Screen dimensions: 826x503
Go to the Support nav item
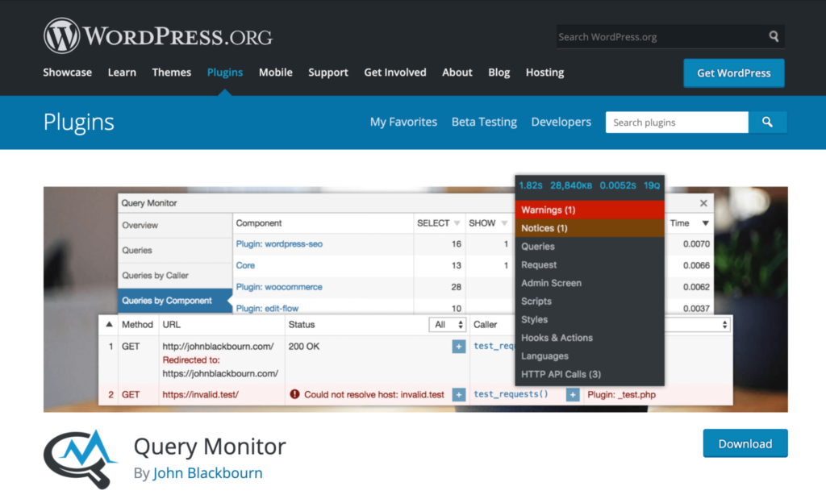pyautogui.click(x=328, y=73)
